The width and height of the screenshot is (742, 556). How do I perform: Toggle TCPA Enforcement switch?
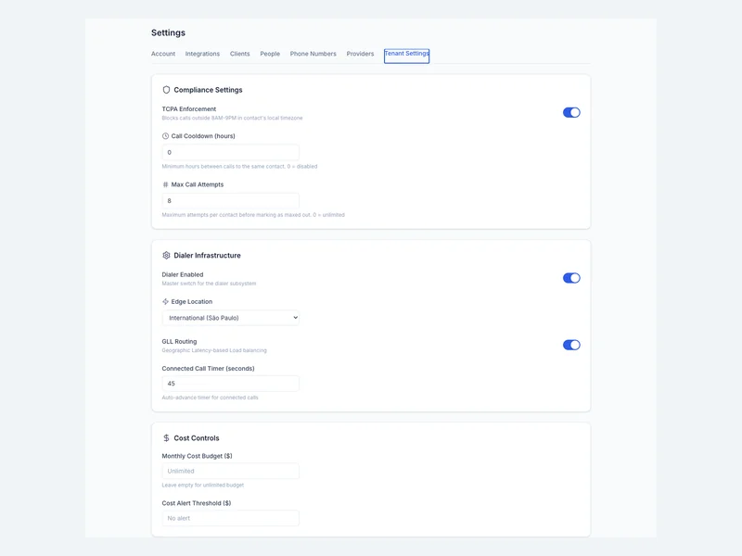tap(571, 112)
